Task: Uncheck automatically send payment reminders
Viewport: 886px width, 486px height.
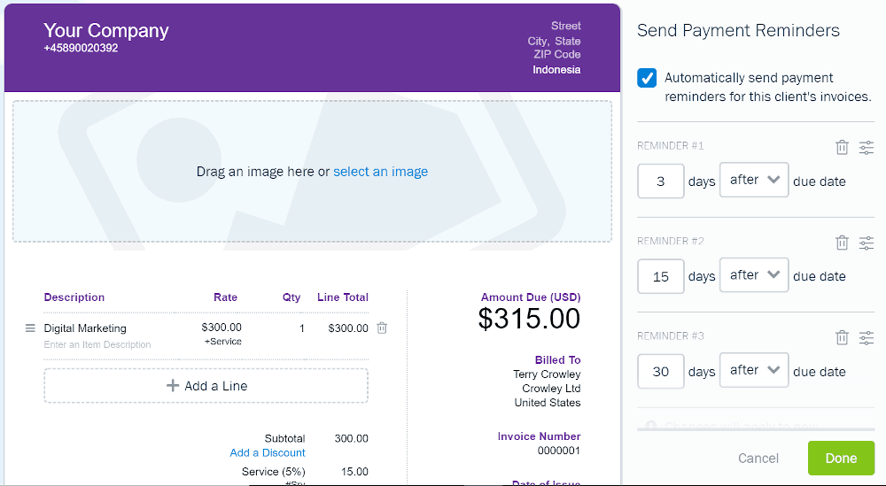Action: click(x=647, y=78)
